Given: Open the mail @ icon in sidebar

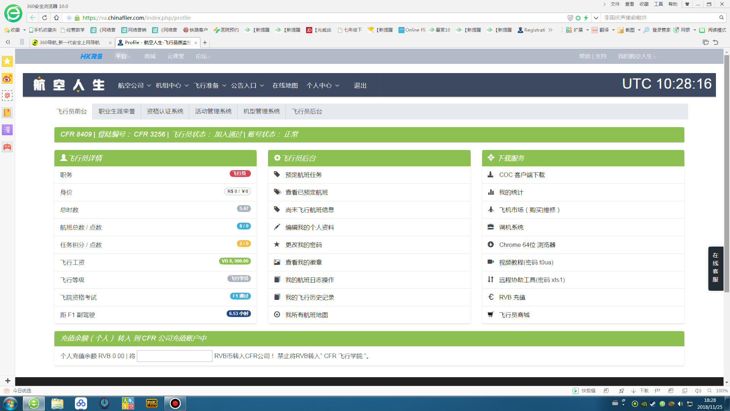Looking at the screenshot, I should [x=7, y=96].
